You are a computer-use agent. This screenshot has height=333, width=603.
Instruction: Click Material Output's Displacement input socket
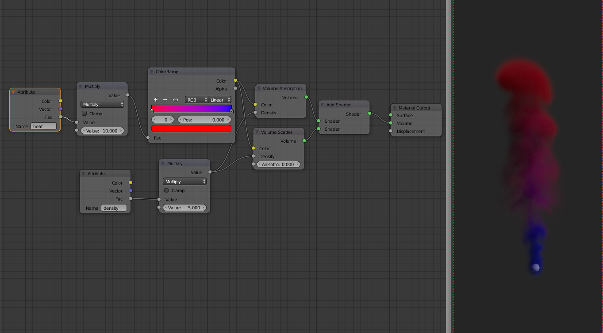click(x=391, y=131)
